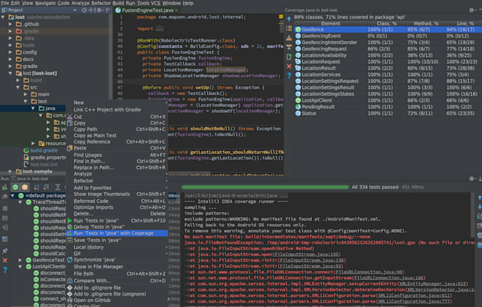
Task: Open Project panel gear settings
Action: pos(99,10)
